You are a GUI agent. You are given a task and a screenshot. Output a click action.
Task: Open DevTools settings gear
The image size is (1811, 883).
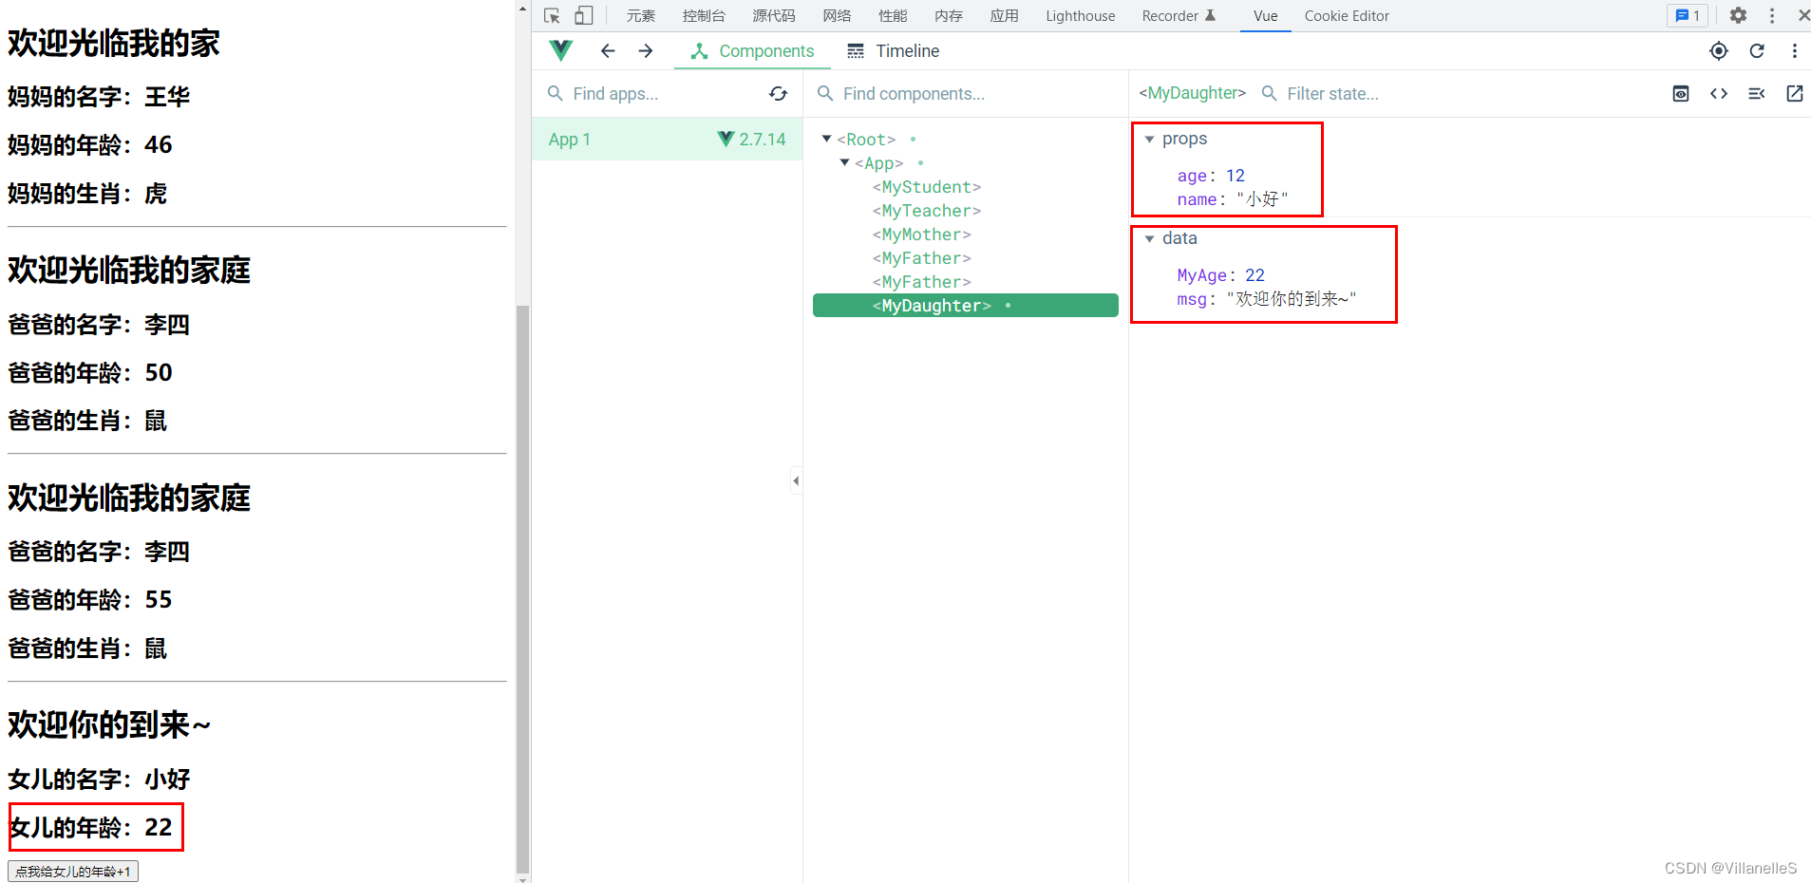tap(1738, 15)
